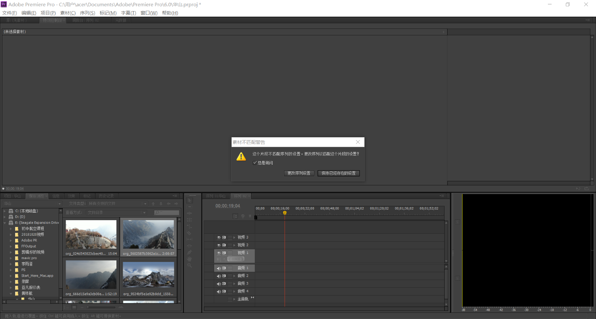Expand the C: (本地磁盘) drive
This screenshot has height=319, width=596.
pos(5,211)
